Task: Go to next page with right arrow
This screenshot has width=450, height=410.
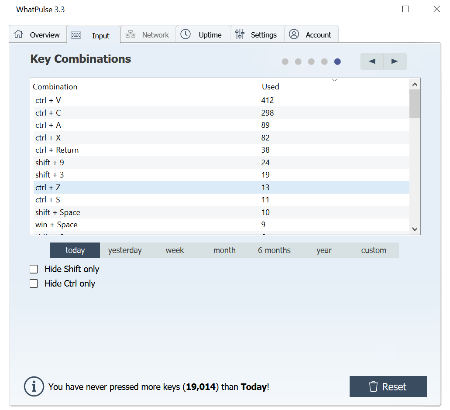Action: coord(395,61)
